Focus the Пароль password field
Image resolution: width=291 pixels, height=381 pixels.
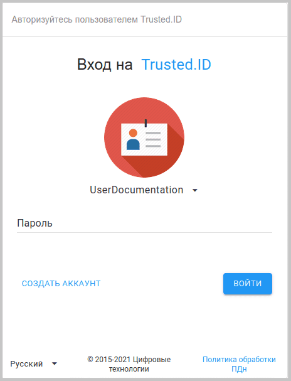pyautogui.click(x=144, y=223)
